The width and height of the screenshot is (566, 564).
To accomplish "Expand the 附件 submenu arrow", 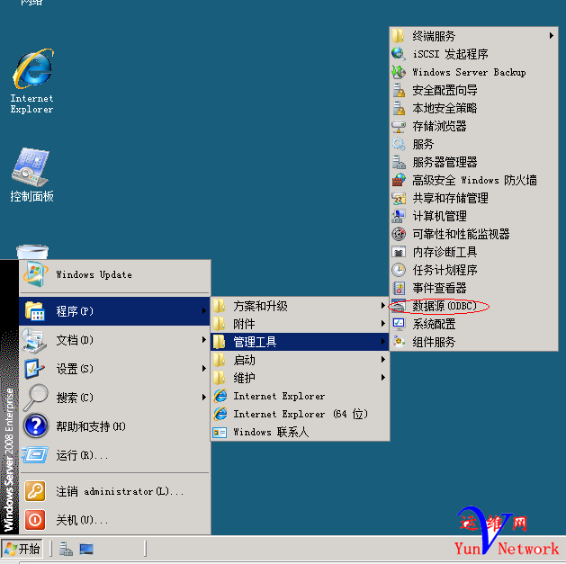I will (x=382, y=323).
